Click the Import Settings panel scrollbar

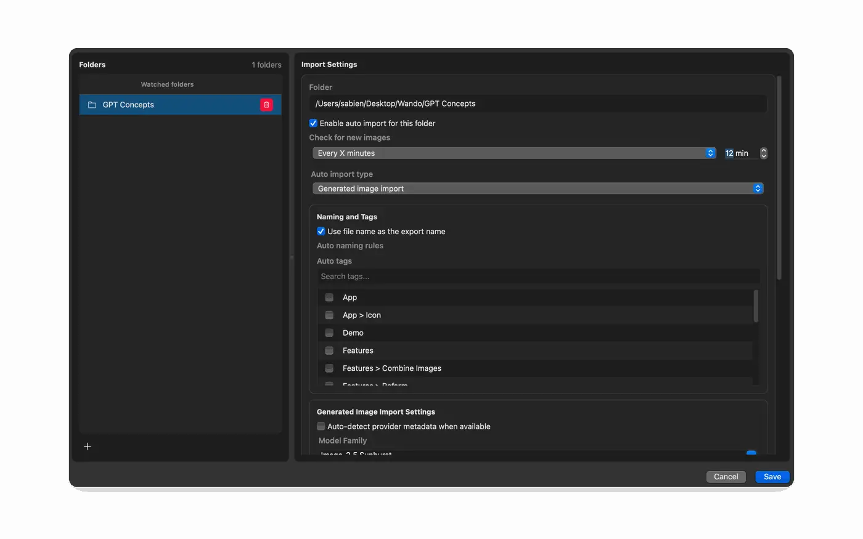(x=779, y=179)
